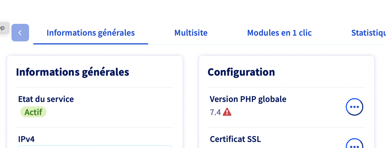Click the blue underline beneath the active tab
The height and width of the screenshot is (148, 386).
91,44
